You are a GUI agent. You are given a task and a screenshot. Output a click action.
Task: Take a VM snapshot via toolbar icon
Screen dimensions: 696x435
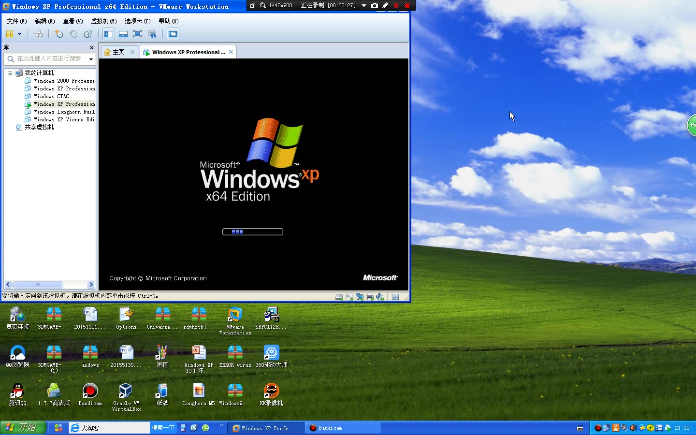[x=59, y=34]
